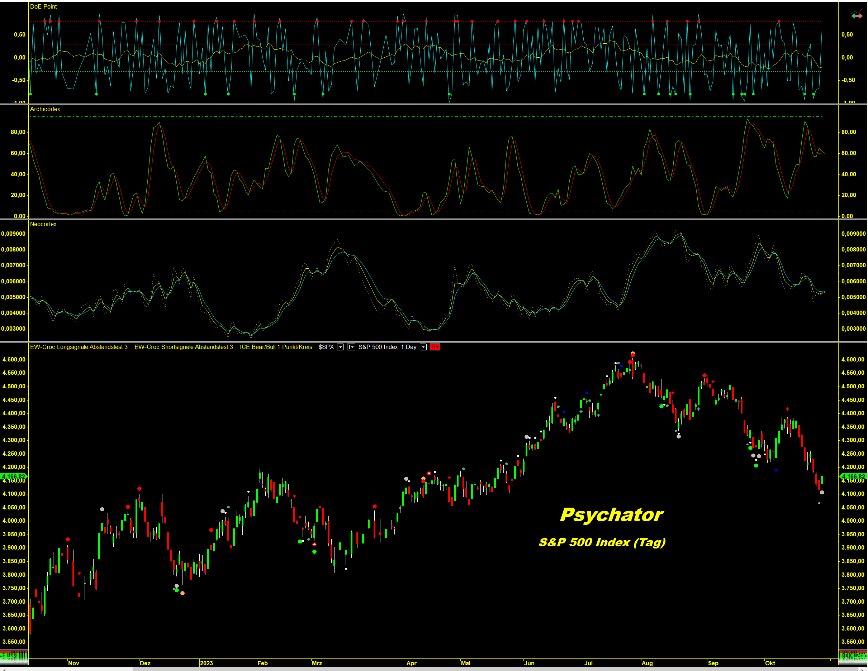Click the green 4.166,82 price marker on right axis
Viewport: 868px width, 671px height.
point(853,476)
